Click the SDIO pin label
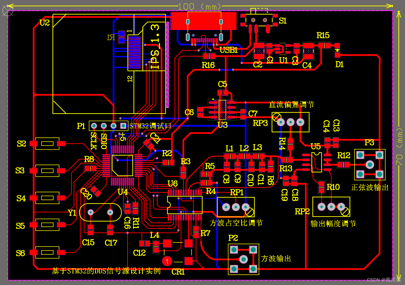This screenshot has height=285, width=405. pyautogui.click(x=104, y=141)
